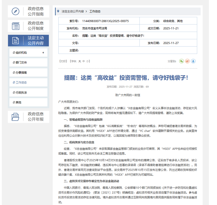Click the document icon for 法定主动公开内容
The height and width of the screenshot is (205, 217).
(16, 40)
